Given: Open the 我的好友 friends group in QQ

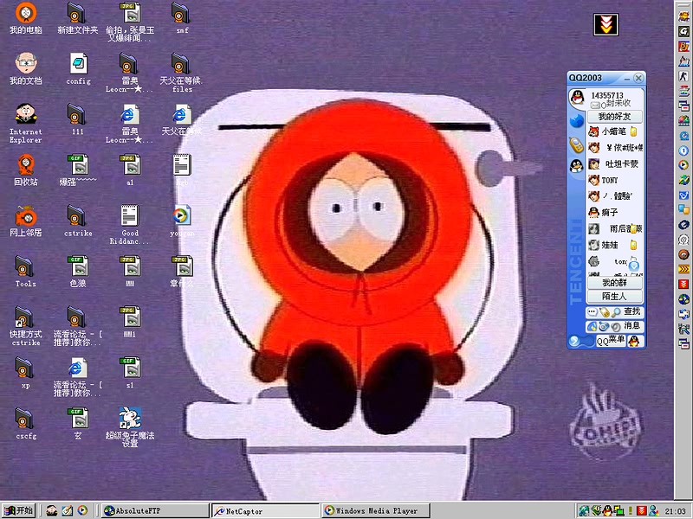Looking at the screenshot, I should 614,117.
